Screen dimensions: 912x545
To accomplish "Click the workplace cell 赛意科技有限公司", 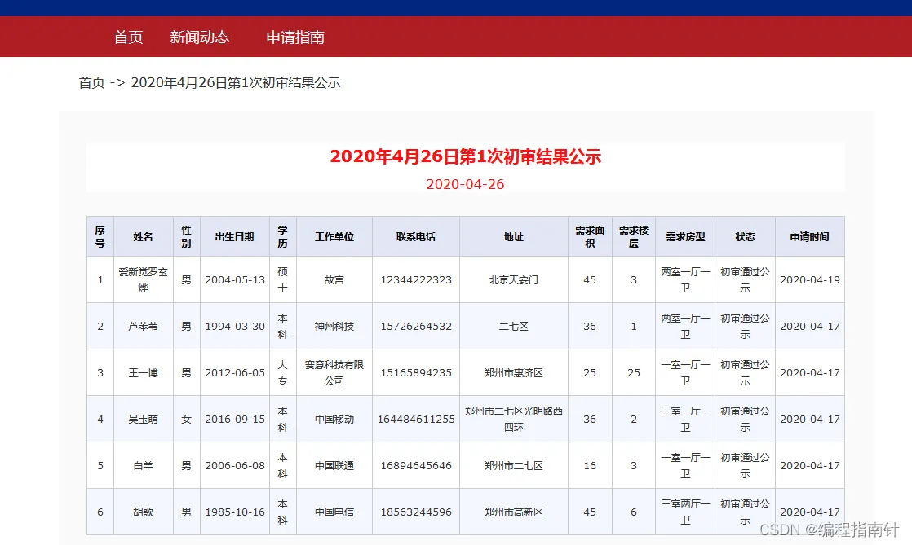I will coord(334,372).
